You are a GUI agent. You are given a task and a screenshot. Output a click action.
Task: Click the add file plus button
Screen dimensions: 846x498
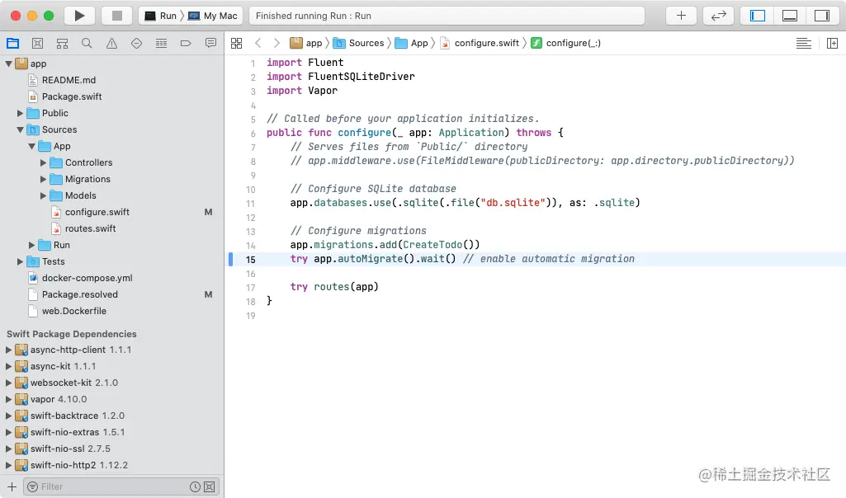12,486
